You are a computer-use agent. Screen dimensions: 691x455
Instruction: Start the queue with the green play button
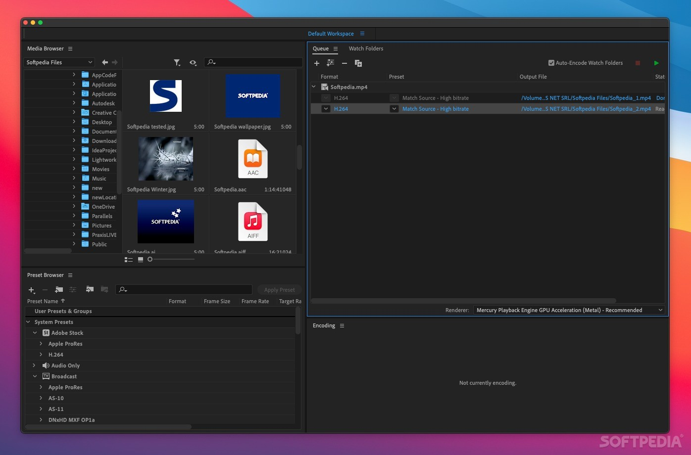(656, 63)
